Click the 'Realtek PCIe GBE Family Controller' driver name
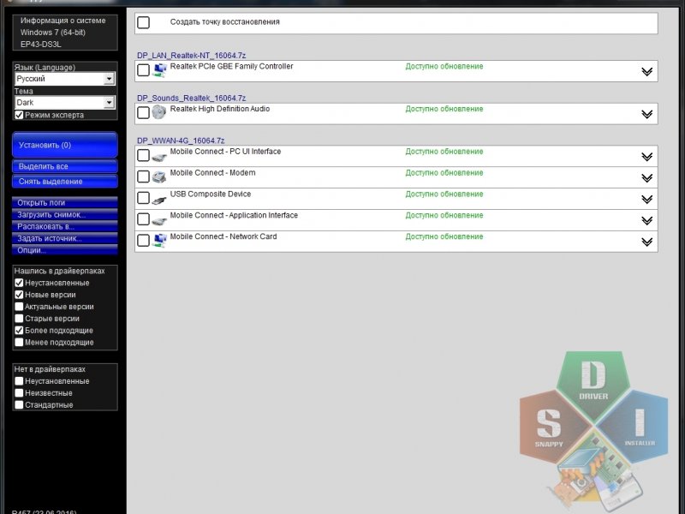 tap(231, 67)
